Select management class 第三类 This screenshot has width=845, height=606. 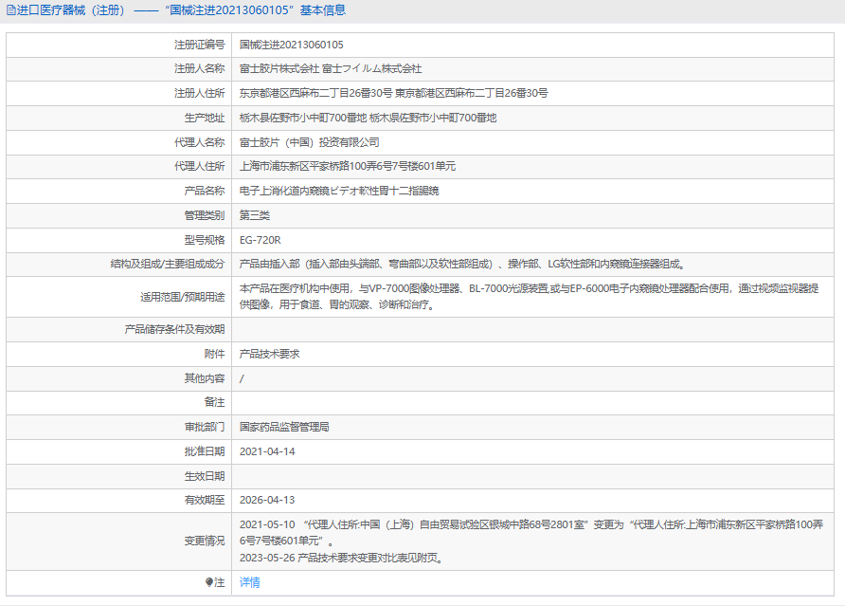pos(255,215)
